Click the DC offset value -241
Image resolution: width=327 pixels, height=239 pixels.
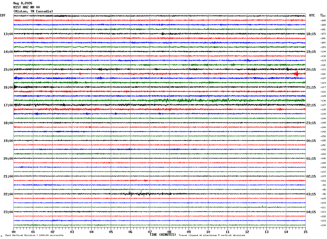pyautogui.click(x=323, y=38)
